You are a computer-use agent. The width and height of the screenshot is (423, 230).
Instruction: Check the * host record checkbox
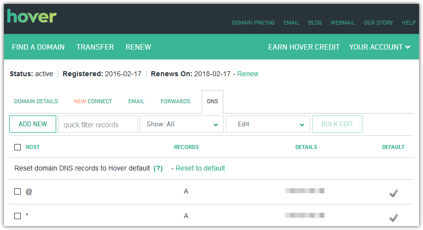(x=18, y=216)
